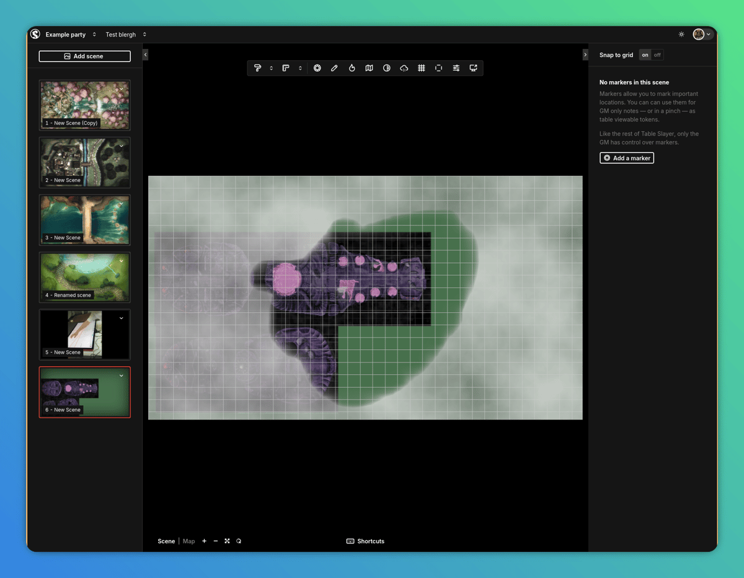
Task: Open the map settings icon
Action: tap(369, 68)
